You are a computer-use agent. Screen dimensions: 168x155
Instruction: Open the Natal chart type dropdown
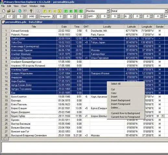166,11
